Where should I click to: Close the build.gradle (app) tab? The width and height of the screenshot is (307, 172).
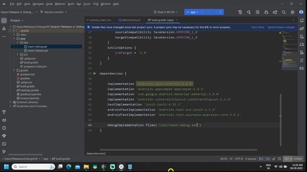pos(177,20)
